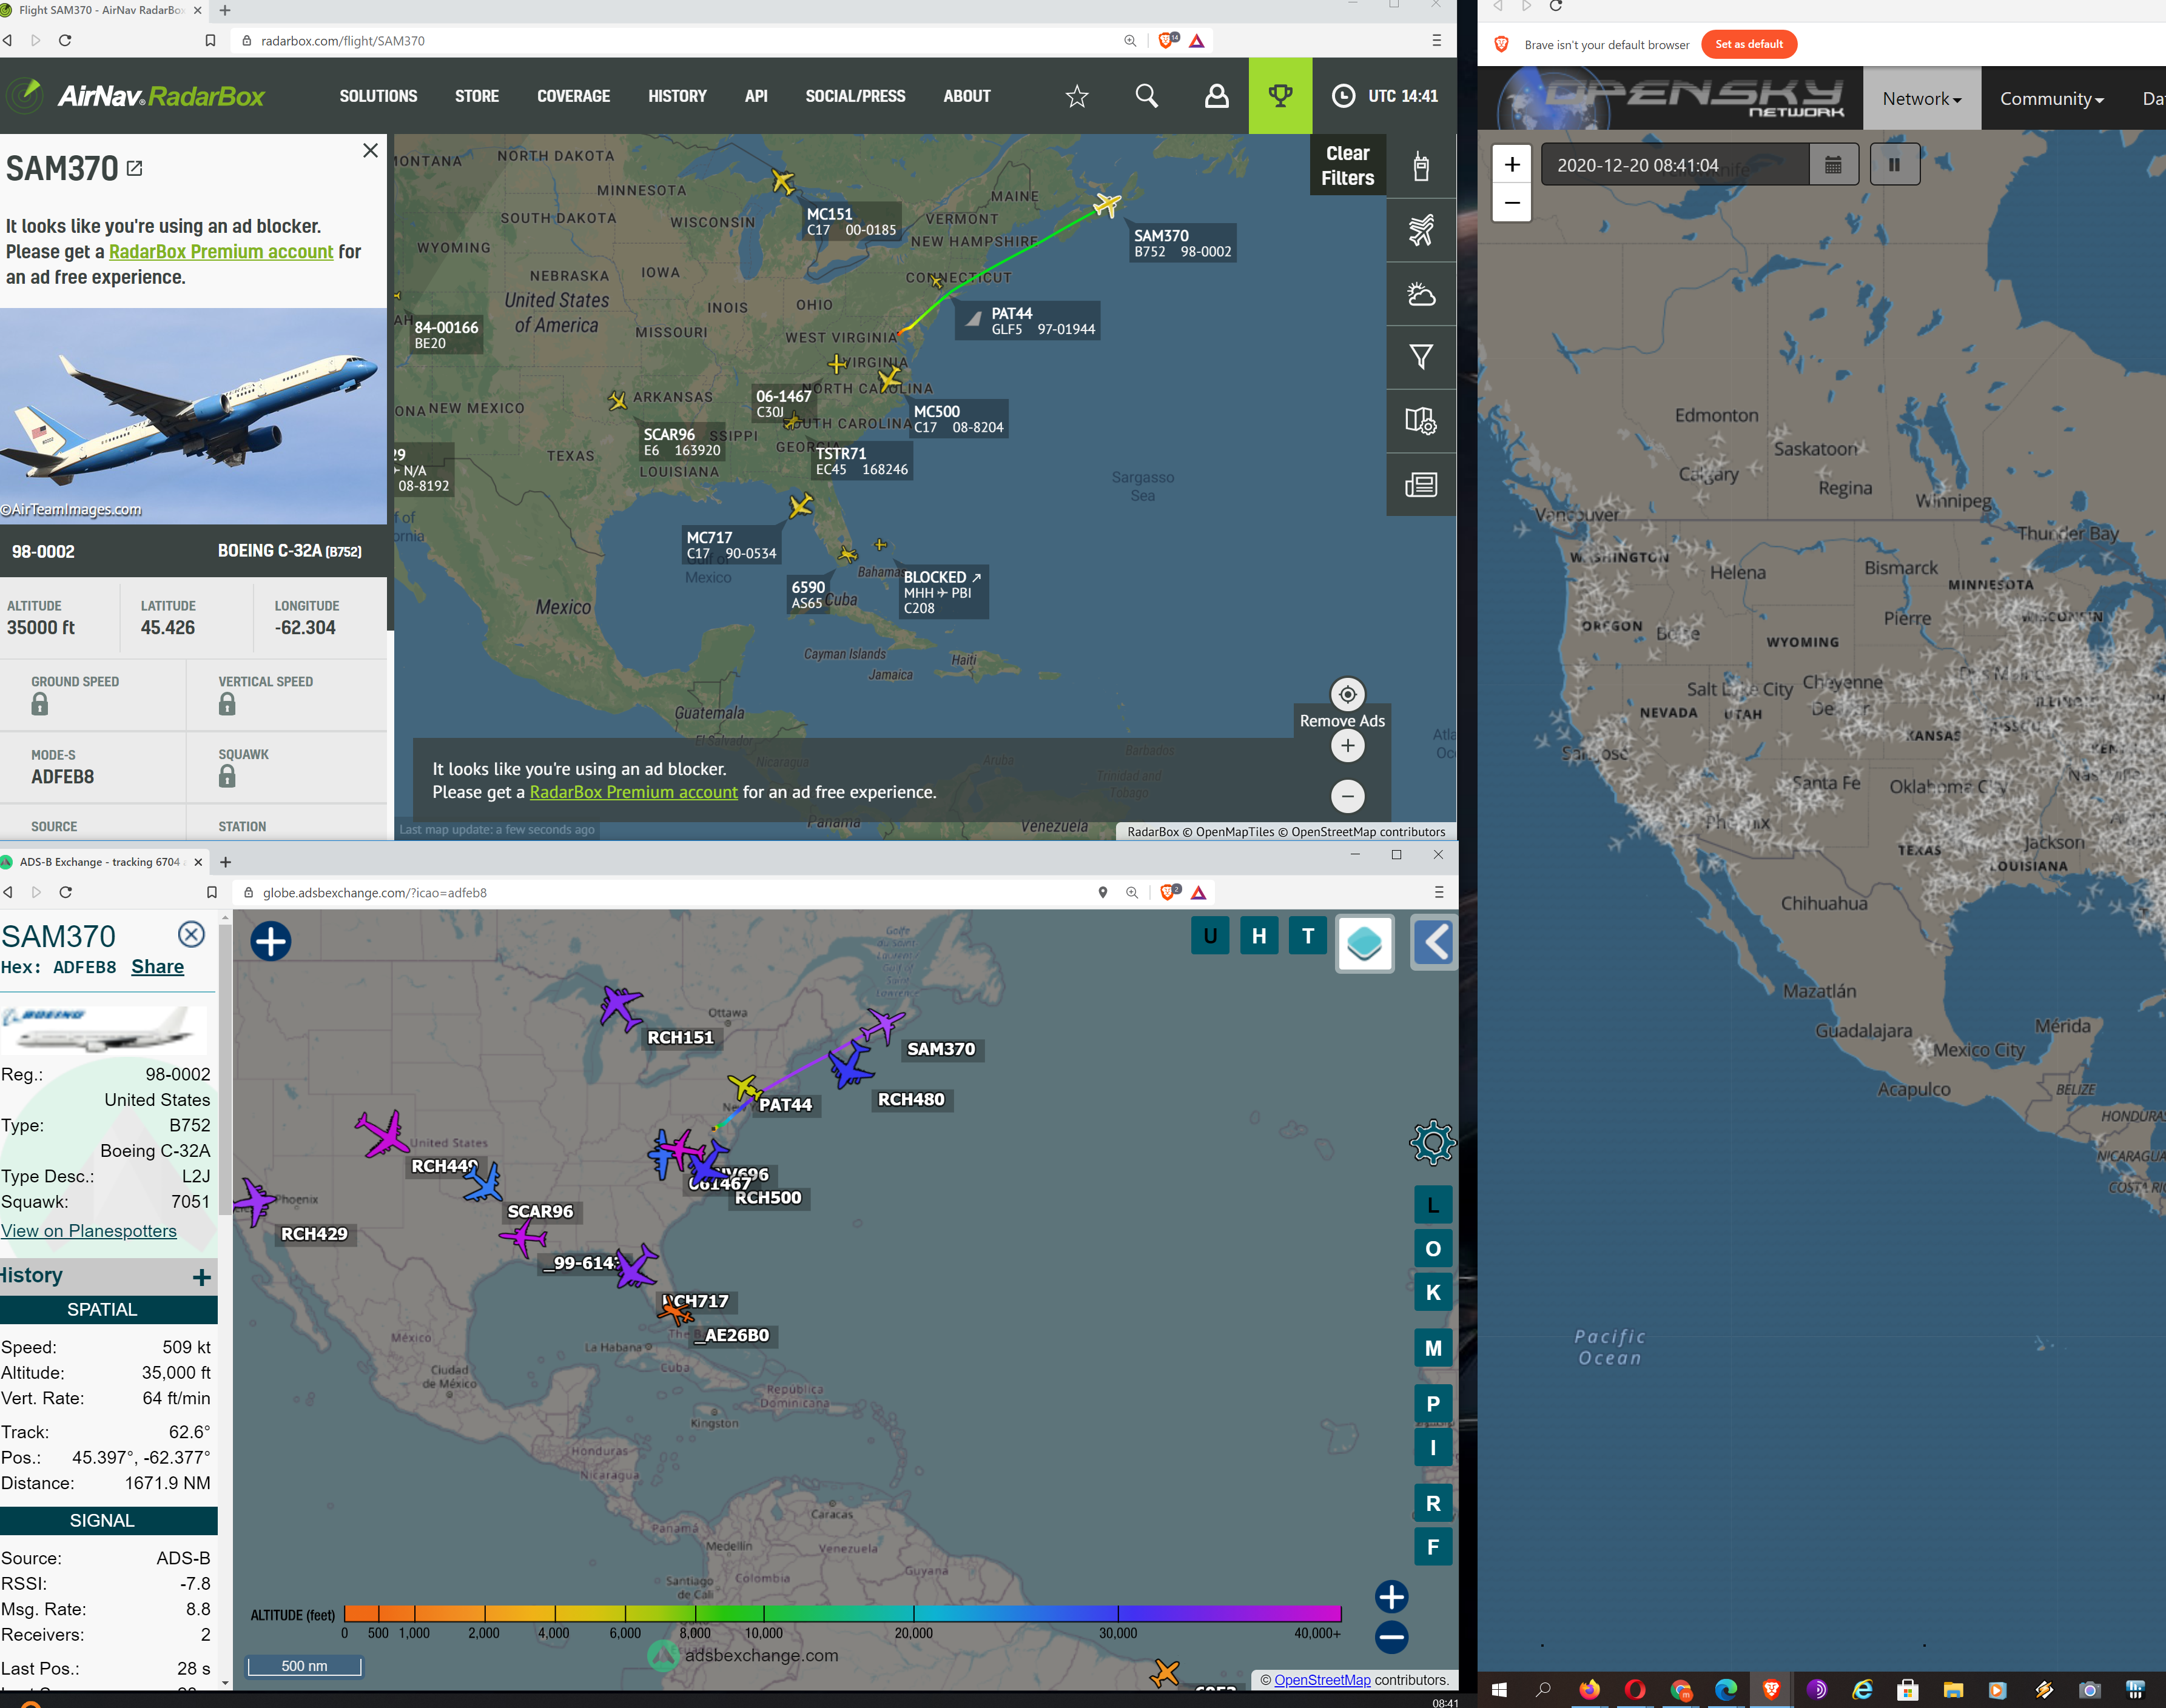Click Set as default Brave browser button
The width and height of the screenshot is (2166, 1708).
coord(1749,44)
